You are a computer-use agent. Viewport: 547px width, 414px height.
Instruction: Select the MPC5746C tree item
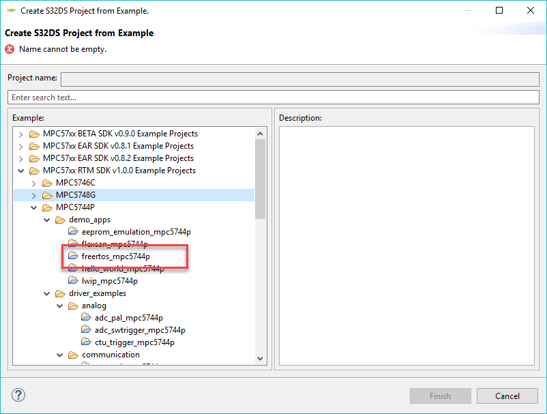75,183
